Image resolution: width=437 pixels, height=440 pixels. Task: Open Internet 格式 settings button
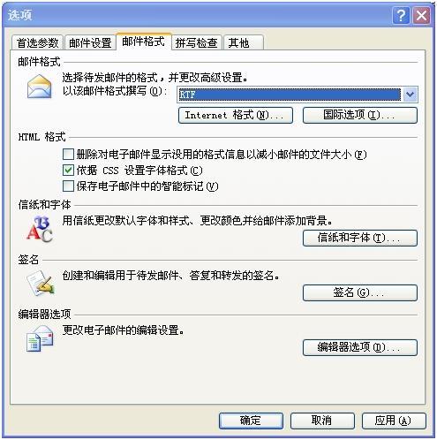point(236,115)
